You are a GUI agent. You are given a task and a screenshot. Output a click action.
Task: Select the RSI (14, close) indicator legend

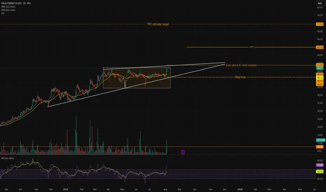pos(7,158)
